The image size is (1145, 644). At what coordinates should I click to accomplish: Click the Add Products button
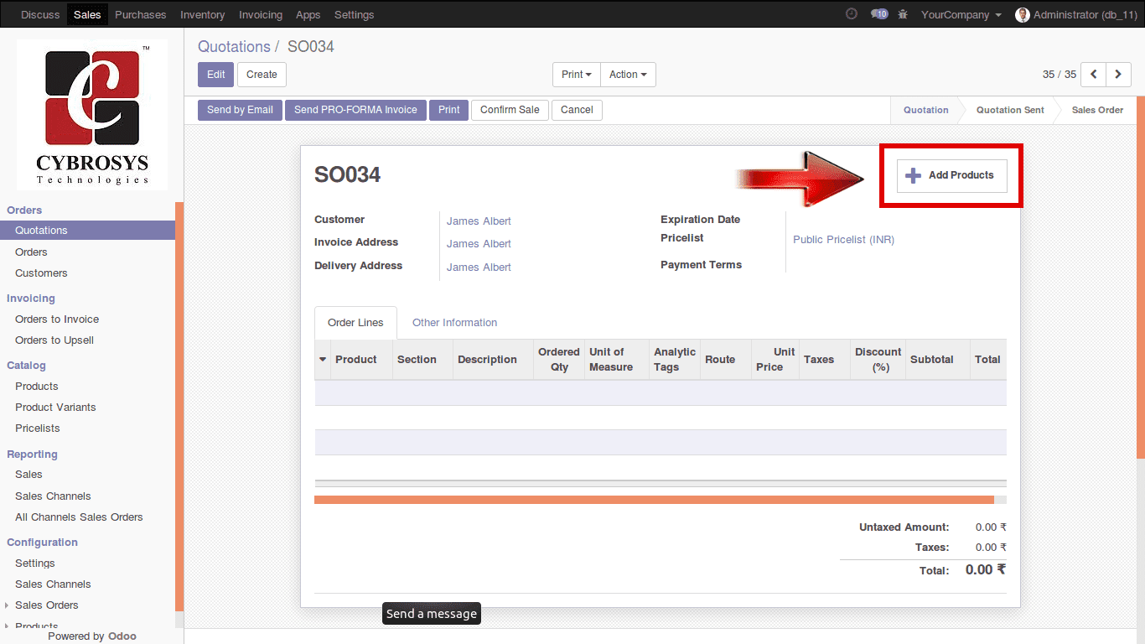(x=951, y=175)
